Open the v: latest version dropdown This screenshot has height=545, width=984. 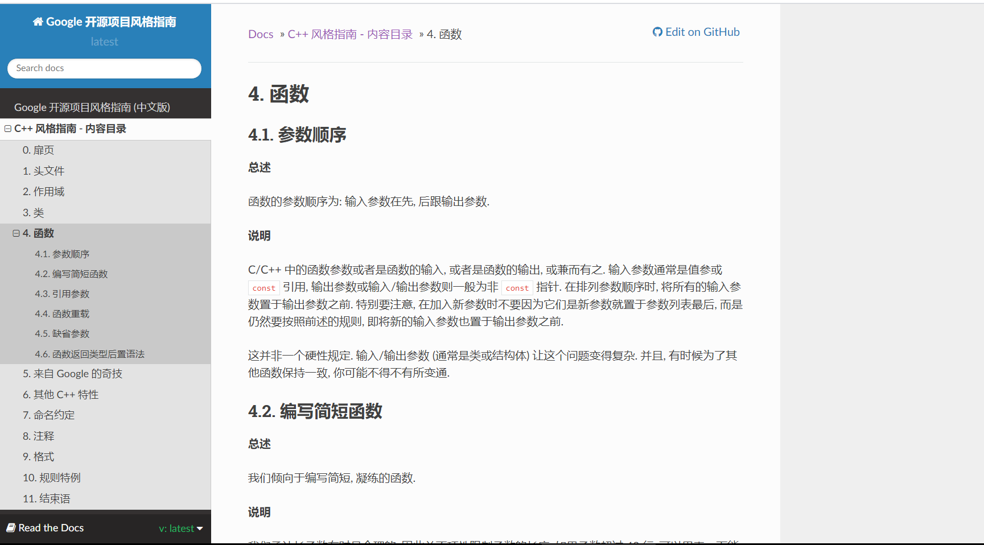point(181,528)
